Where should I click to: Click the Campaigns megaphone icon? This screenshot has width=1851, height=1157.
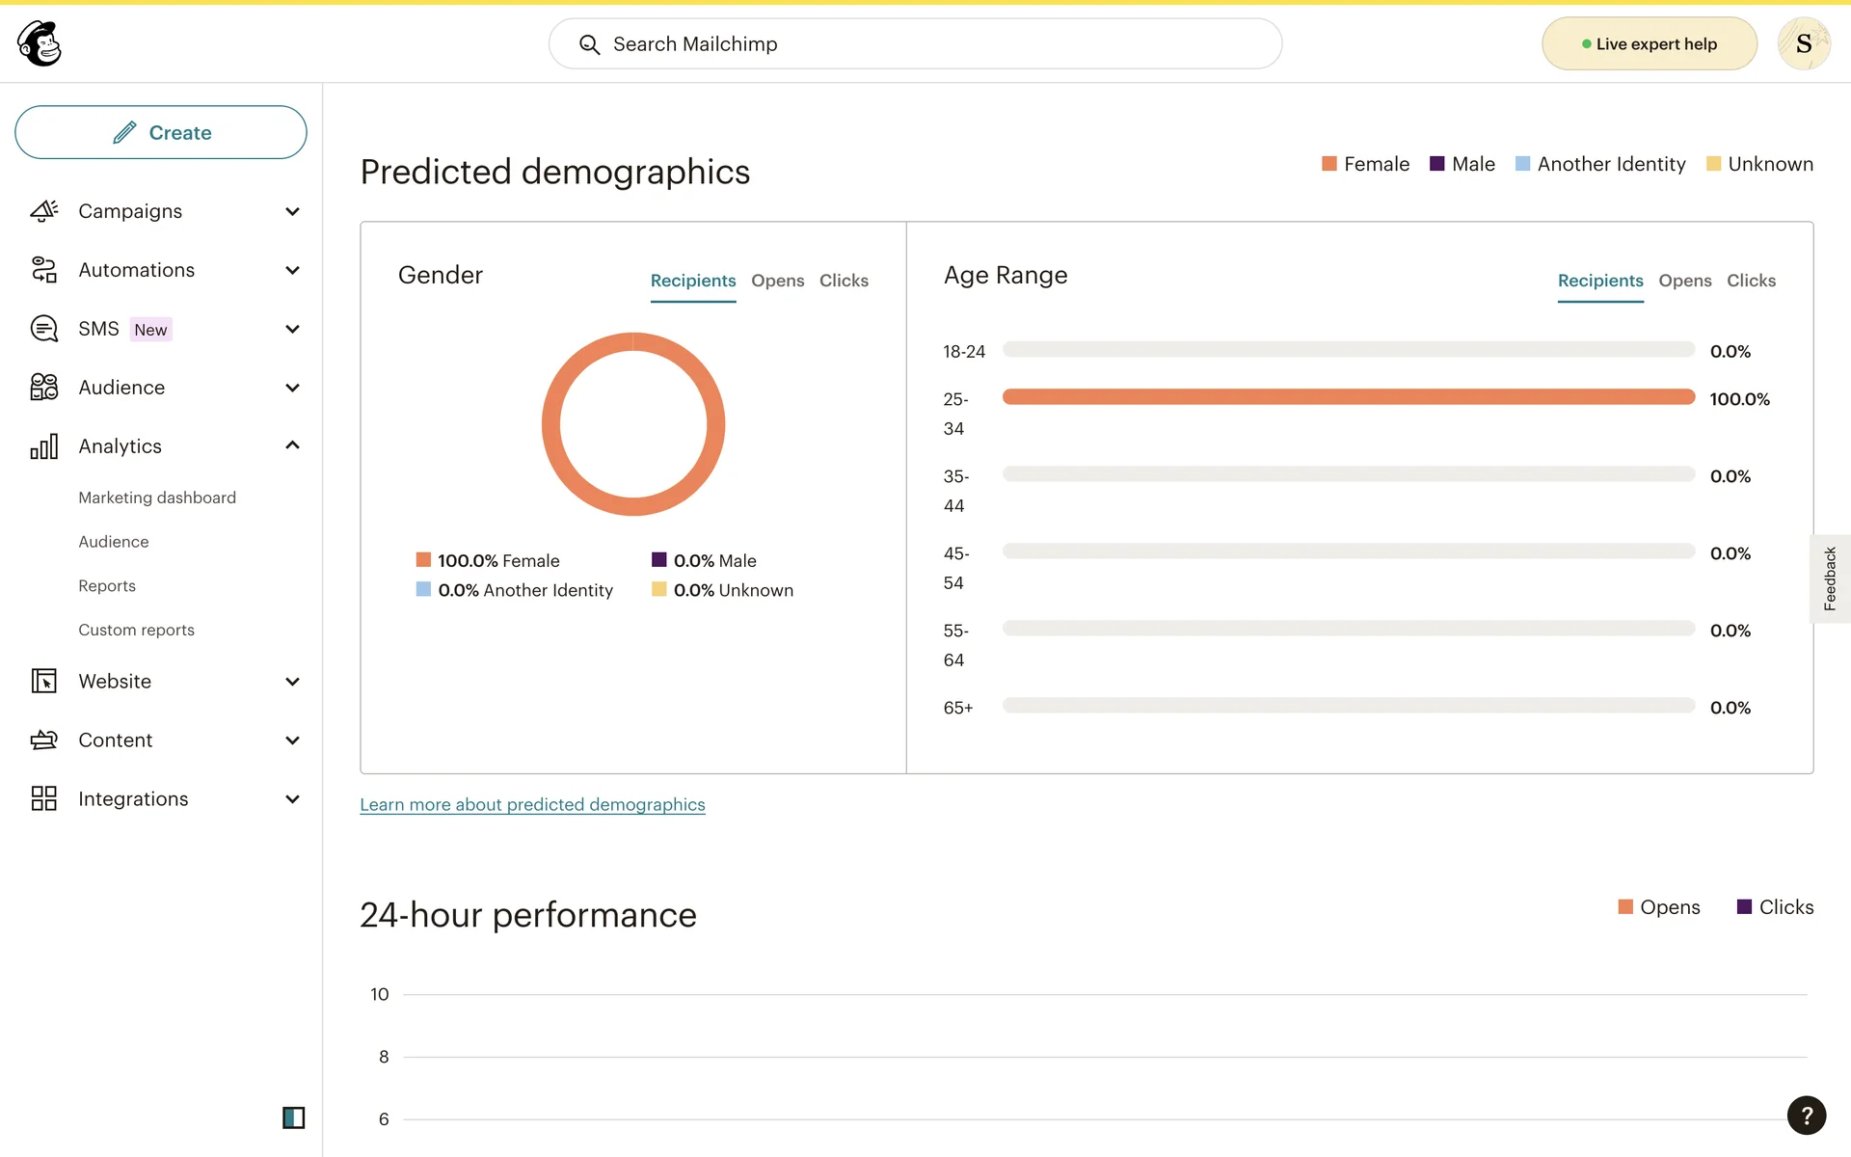click(x=43, y=211)
